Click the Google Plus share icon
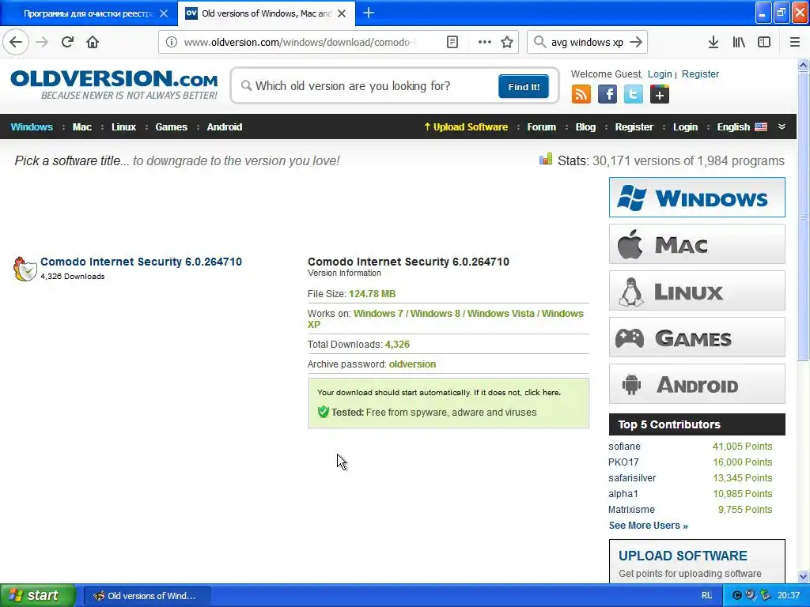This screenshot has width=810, height=607. point(660,95)
